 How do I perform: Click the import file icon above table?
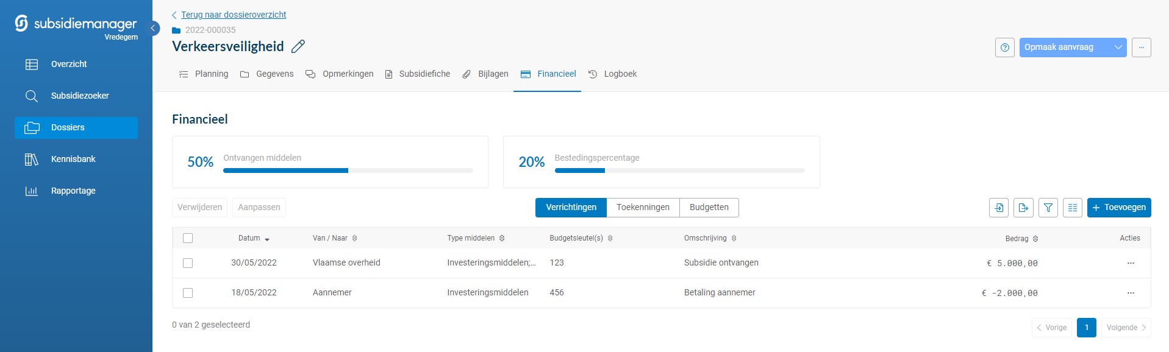coord(998,208)
